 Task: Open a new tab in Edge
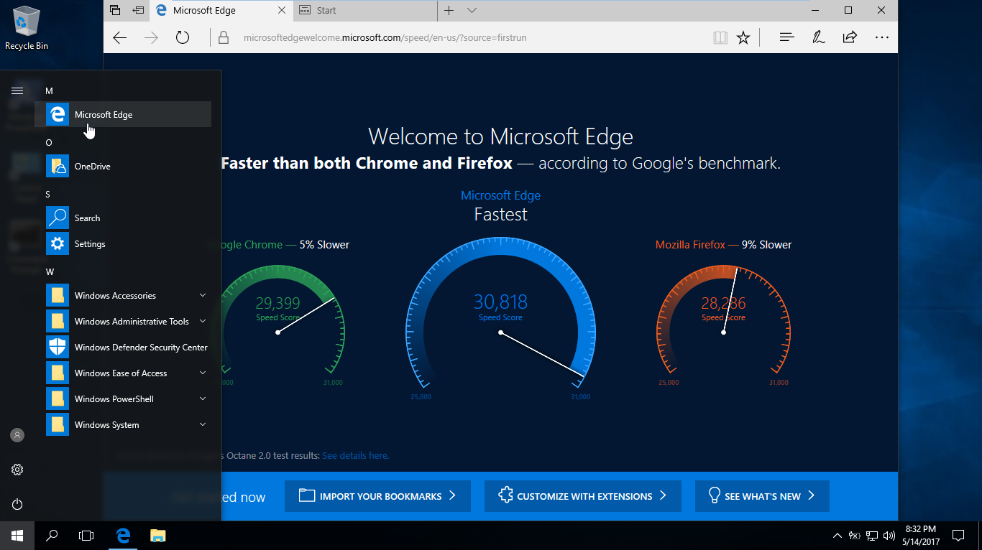[x=448, y=10]
